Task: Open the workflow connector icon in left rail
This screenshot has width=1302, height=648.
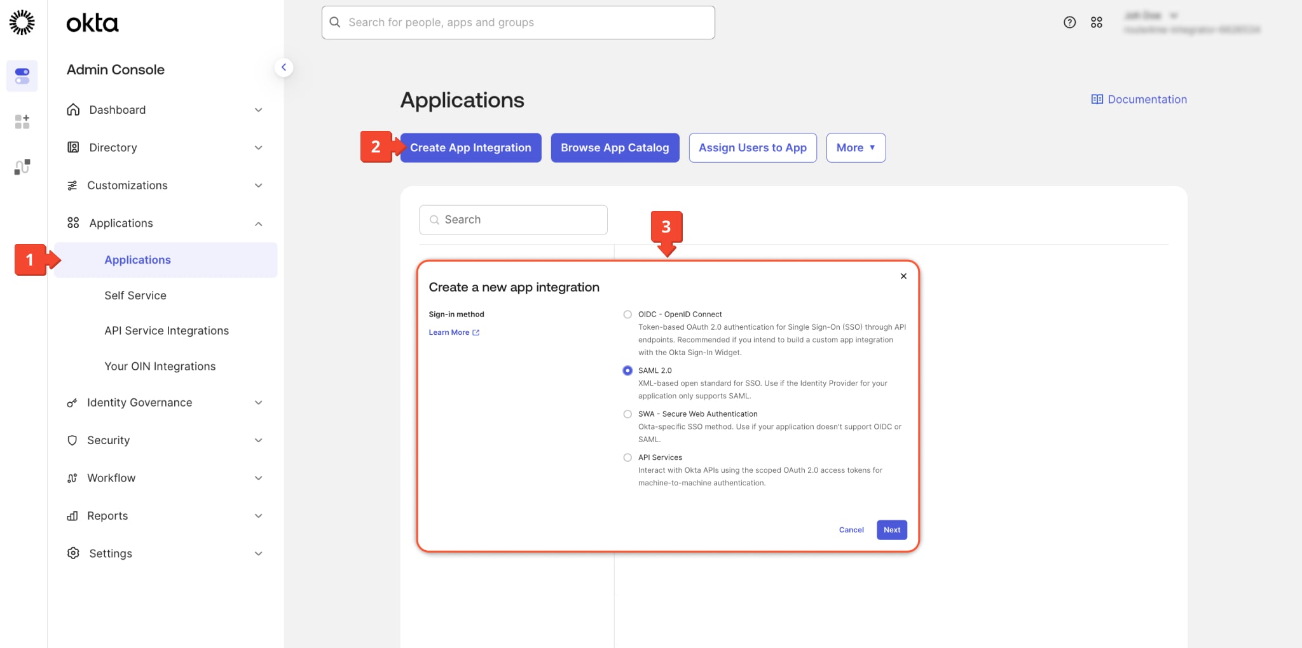Action: [22, 166]
